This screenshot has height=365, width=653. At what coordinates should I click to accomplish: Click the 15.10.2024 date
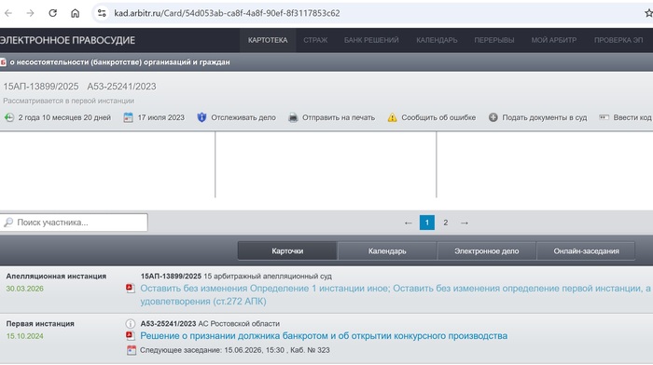pos(24,336)
